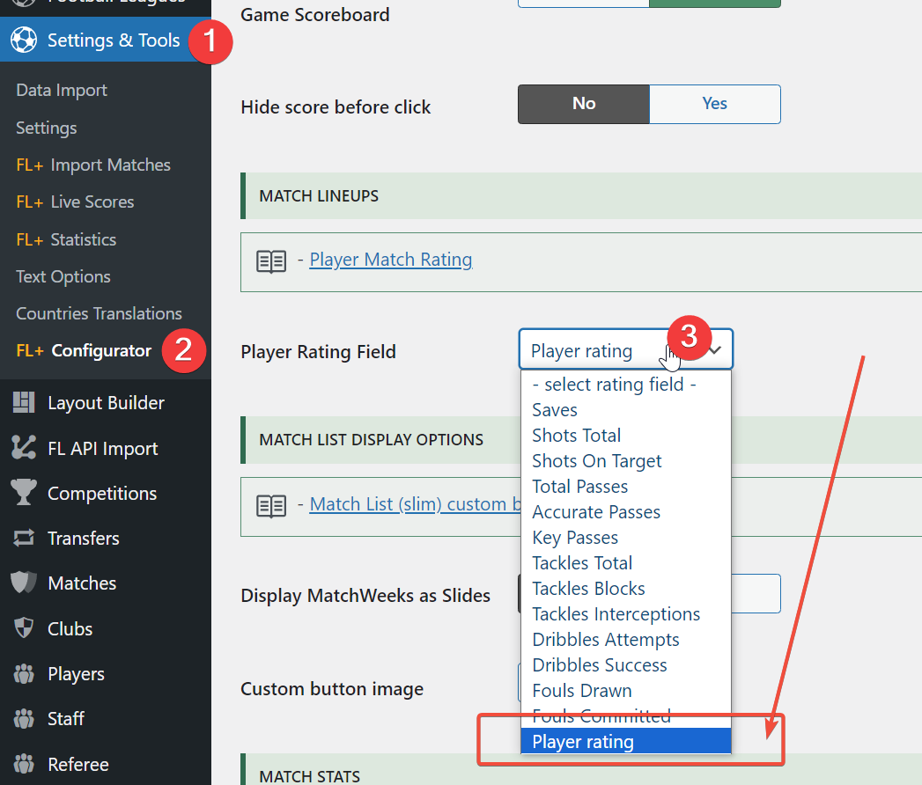The width and height of the screenshot is (922, 785).
Task: Select Tackles Blocks option
Action: (625, 588)
